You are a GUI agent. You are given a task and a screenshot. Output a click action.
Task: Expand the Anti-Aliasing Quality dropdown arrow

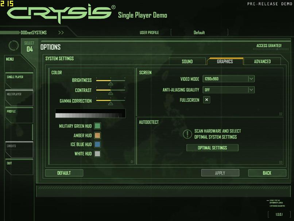[x=251, y=90]
